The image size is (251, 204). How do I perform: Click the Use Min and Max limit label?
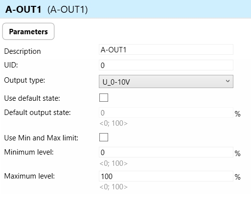pos(41,138)
